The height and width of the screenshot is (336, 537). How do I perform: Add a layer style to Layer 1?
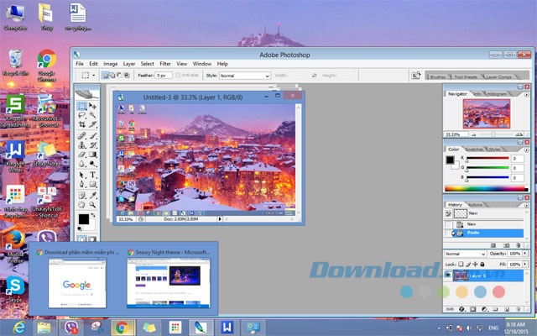461,309
